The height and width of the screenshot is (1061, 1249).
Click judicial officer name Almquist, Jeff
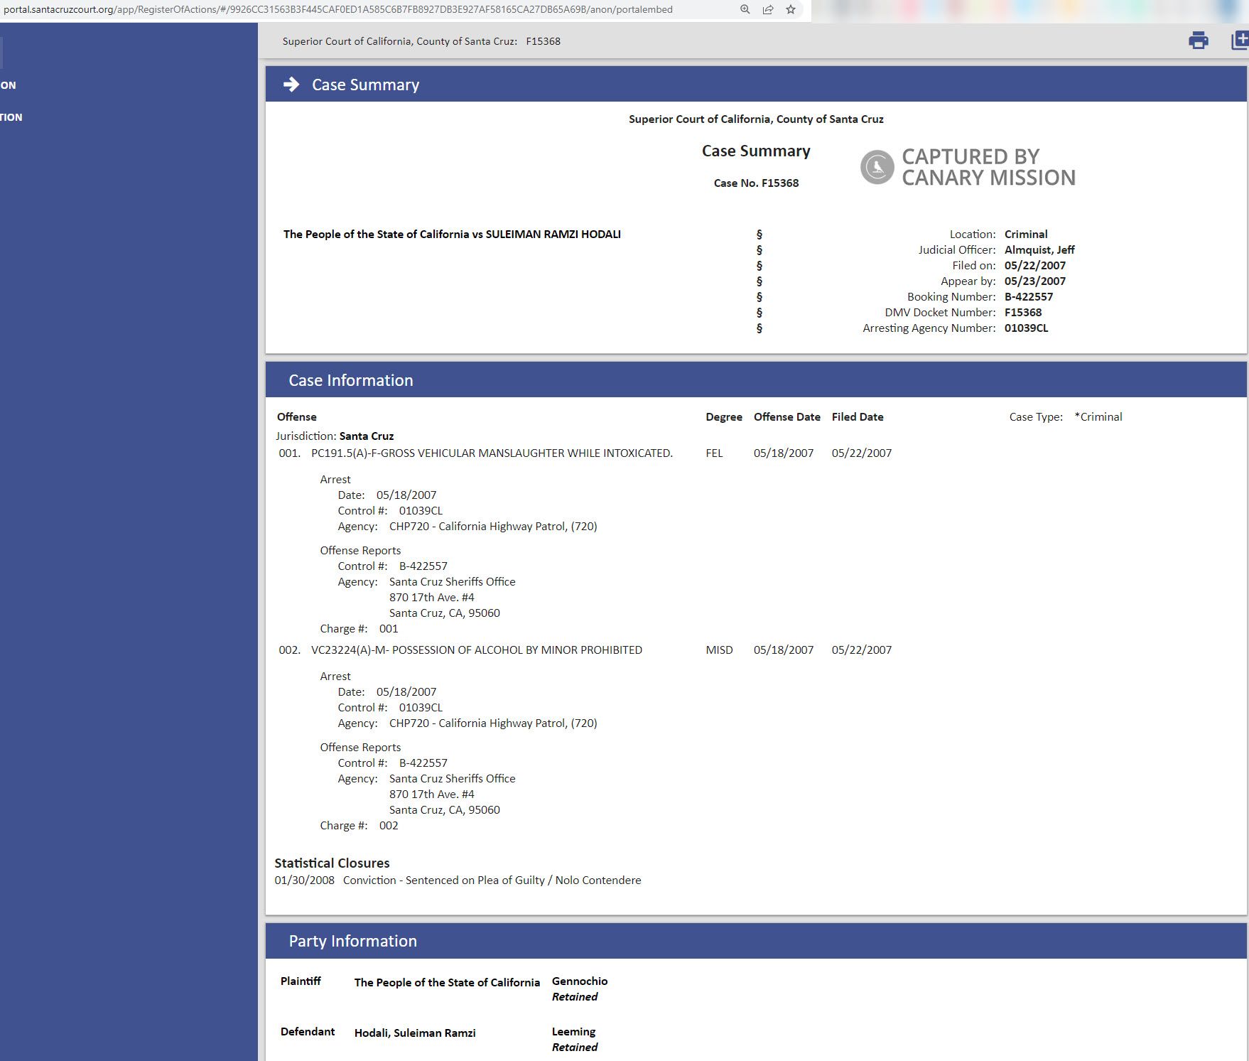[1039, 250]
